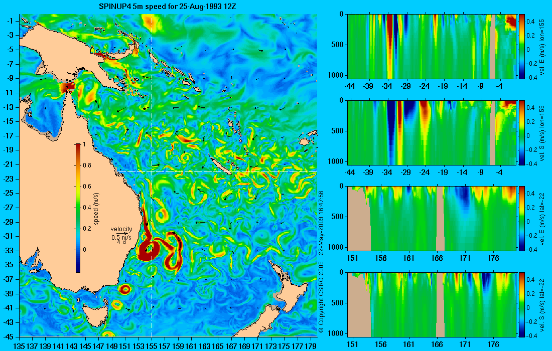Click the "-1" latitude tick on main map
552x351 pixels.
click(12, 21)
